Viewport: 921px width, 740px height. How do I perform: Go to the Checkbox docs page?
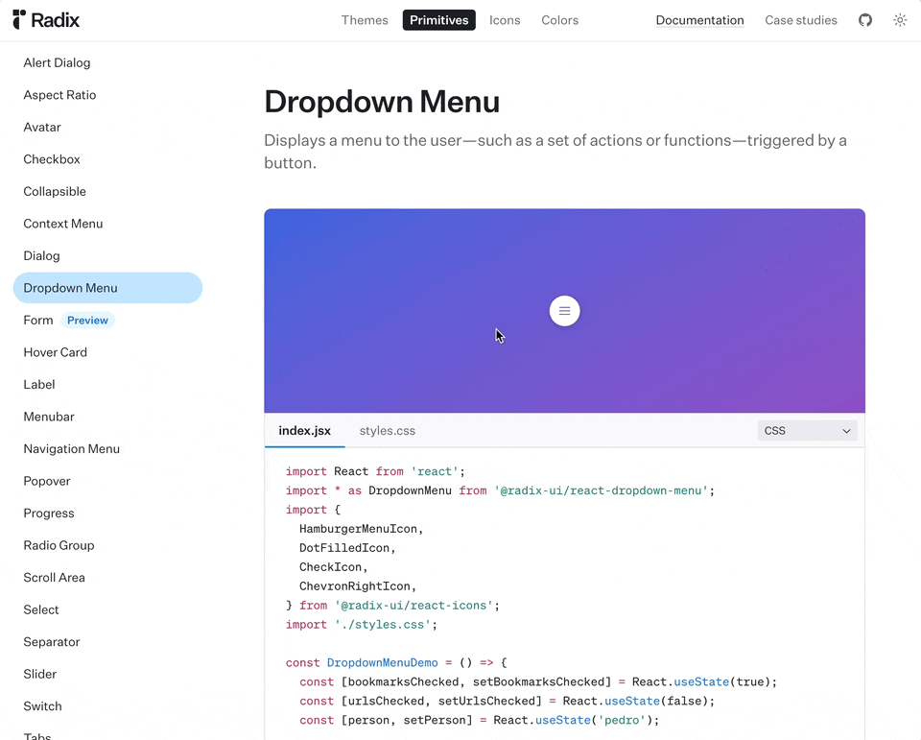pyautogui.click(x=52, y=159)
